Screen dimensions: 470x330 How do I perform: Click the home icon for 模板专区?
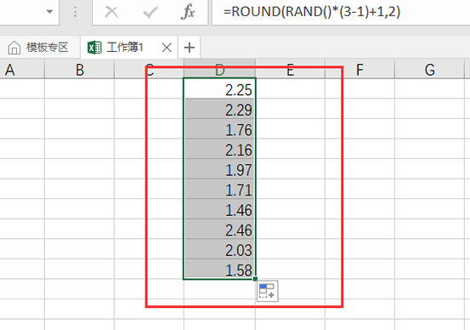point(14,48)
